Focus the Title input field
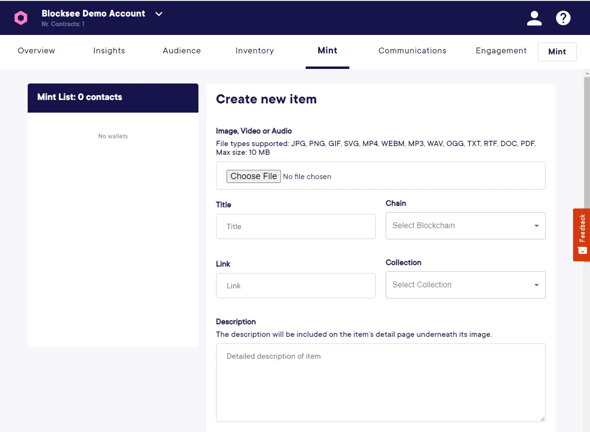The height and width of the screenshot is (432, 590). (296, 227)
